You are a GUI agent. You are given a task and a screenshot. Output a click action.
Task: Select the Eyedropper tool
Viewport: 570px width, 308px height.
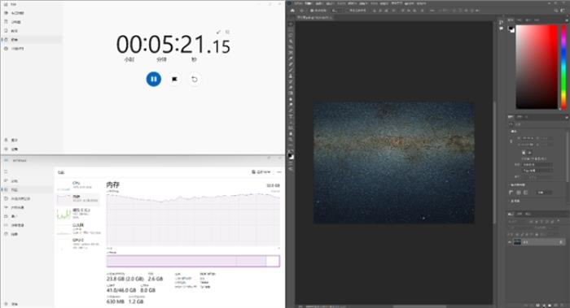(x=291, y=59)
